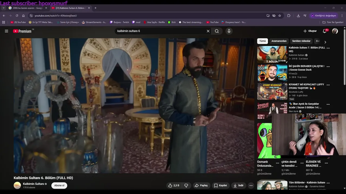
Task: Open the Tüm Yer İşaretleri bookmarks folder
Action: click(x=333, y=22)
